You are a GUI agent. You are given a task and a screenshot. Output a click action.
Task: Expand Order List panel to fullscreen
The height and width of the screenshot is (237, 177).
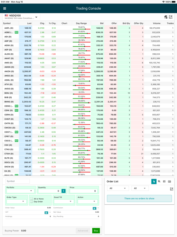171,189
